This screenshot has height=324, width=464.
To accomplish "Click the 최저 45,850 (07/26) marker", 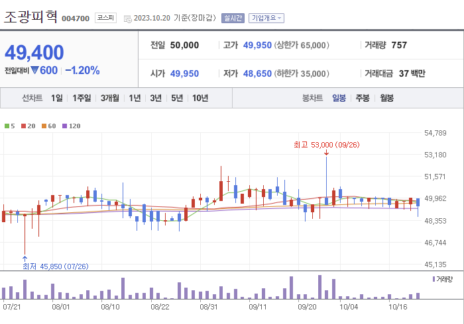I will (x=55, y=266).
